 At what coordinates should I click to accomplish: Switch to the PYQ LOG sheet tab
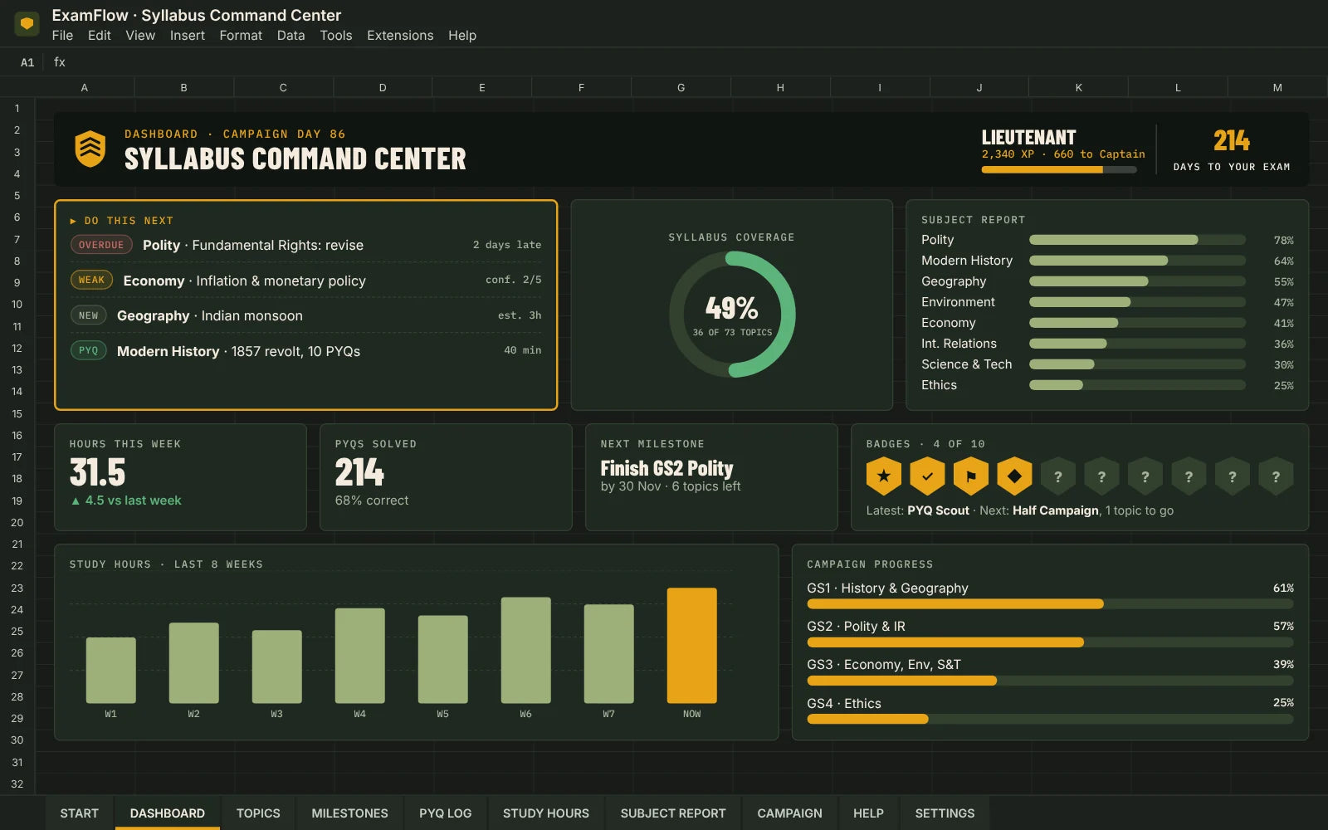tap(445, 813)
